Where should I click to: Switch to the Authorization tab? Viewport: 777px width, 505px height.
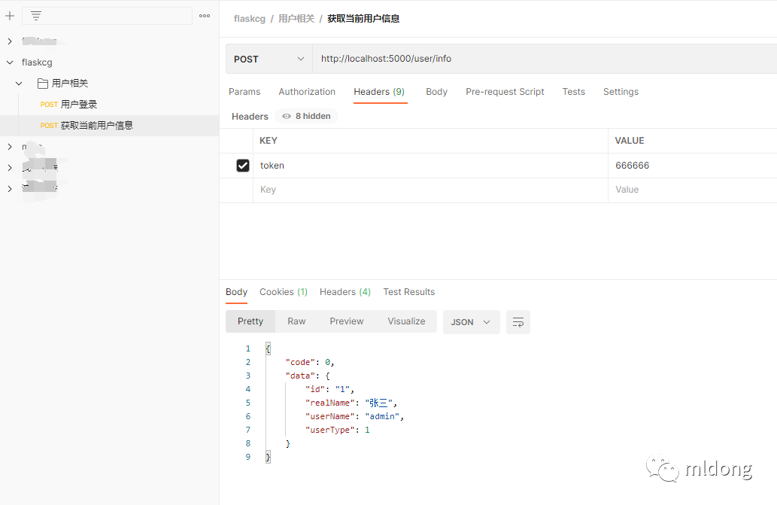[307, 91]
